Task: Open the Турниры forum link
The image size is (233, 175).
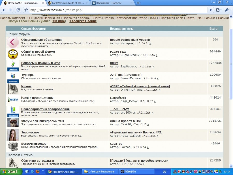Action: click(28, 75)
